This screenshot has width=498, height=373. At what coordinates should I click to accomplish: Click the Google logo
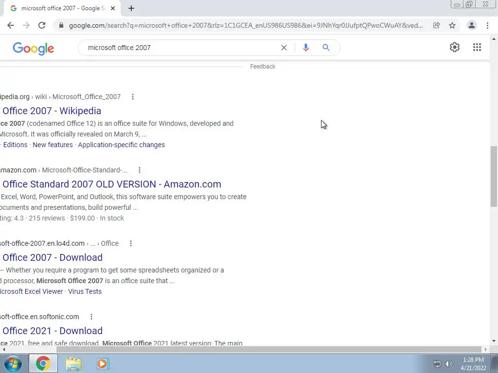point(34,49)
